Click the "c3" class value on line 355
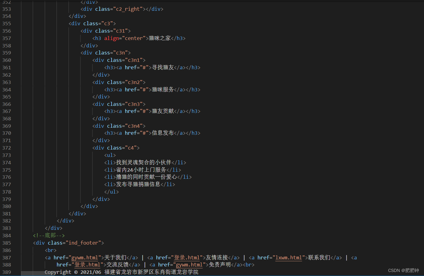The height and width of the screenshot is (276, 424). pyautogui.click(x=107, y=23)
